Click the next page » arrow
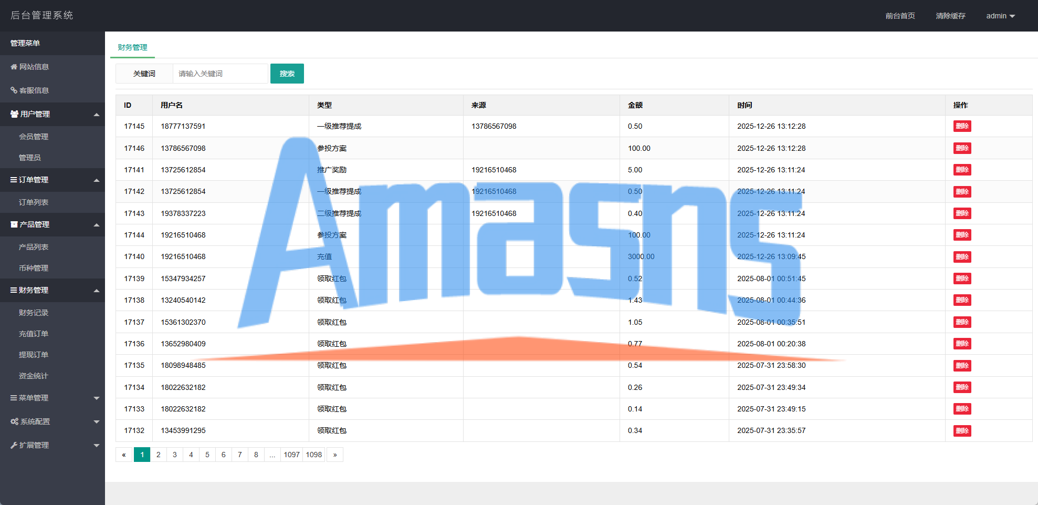This screenshot has height=505, width=1038. (335, 455)
